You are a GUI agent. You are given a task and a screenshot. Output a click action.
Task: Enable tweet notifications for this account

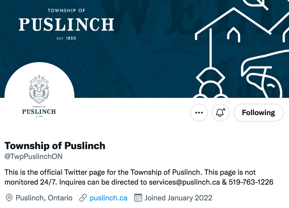[220, 113]
